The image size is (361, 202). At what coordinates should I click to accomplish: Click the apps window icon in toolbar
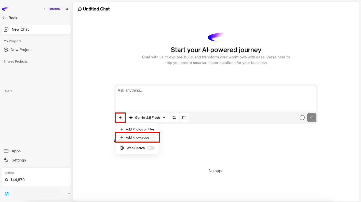point(184,118)
